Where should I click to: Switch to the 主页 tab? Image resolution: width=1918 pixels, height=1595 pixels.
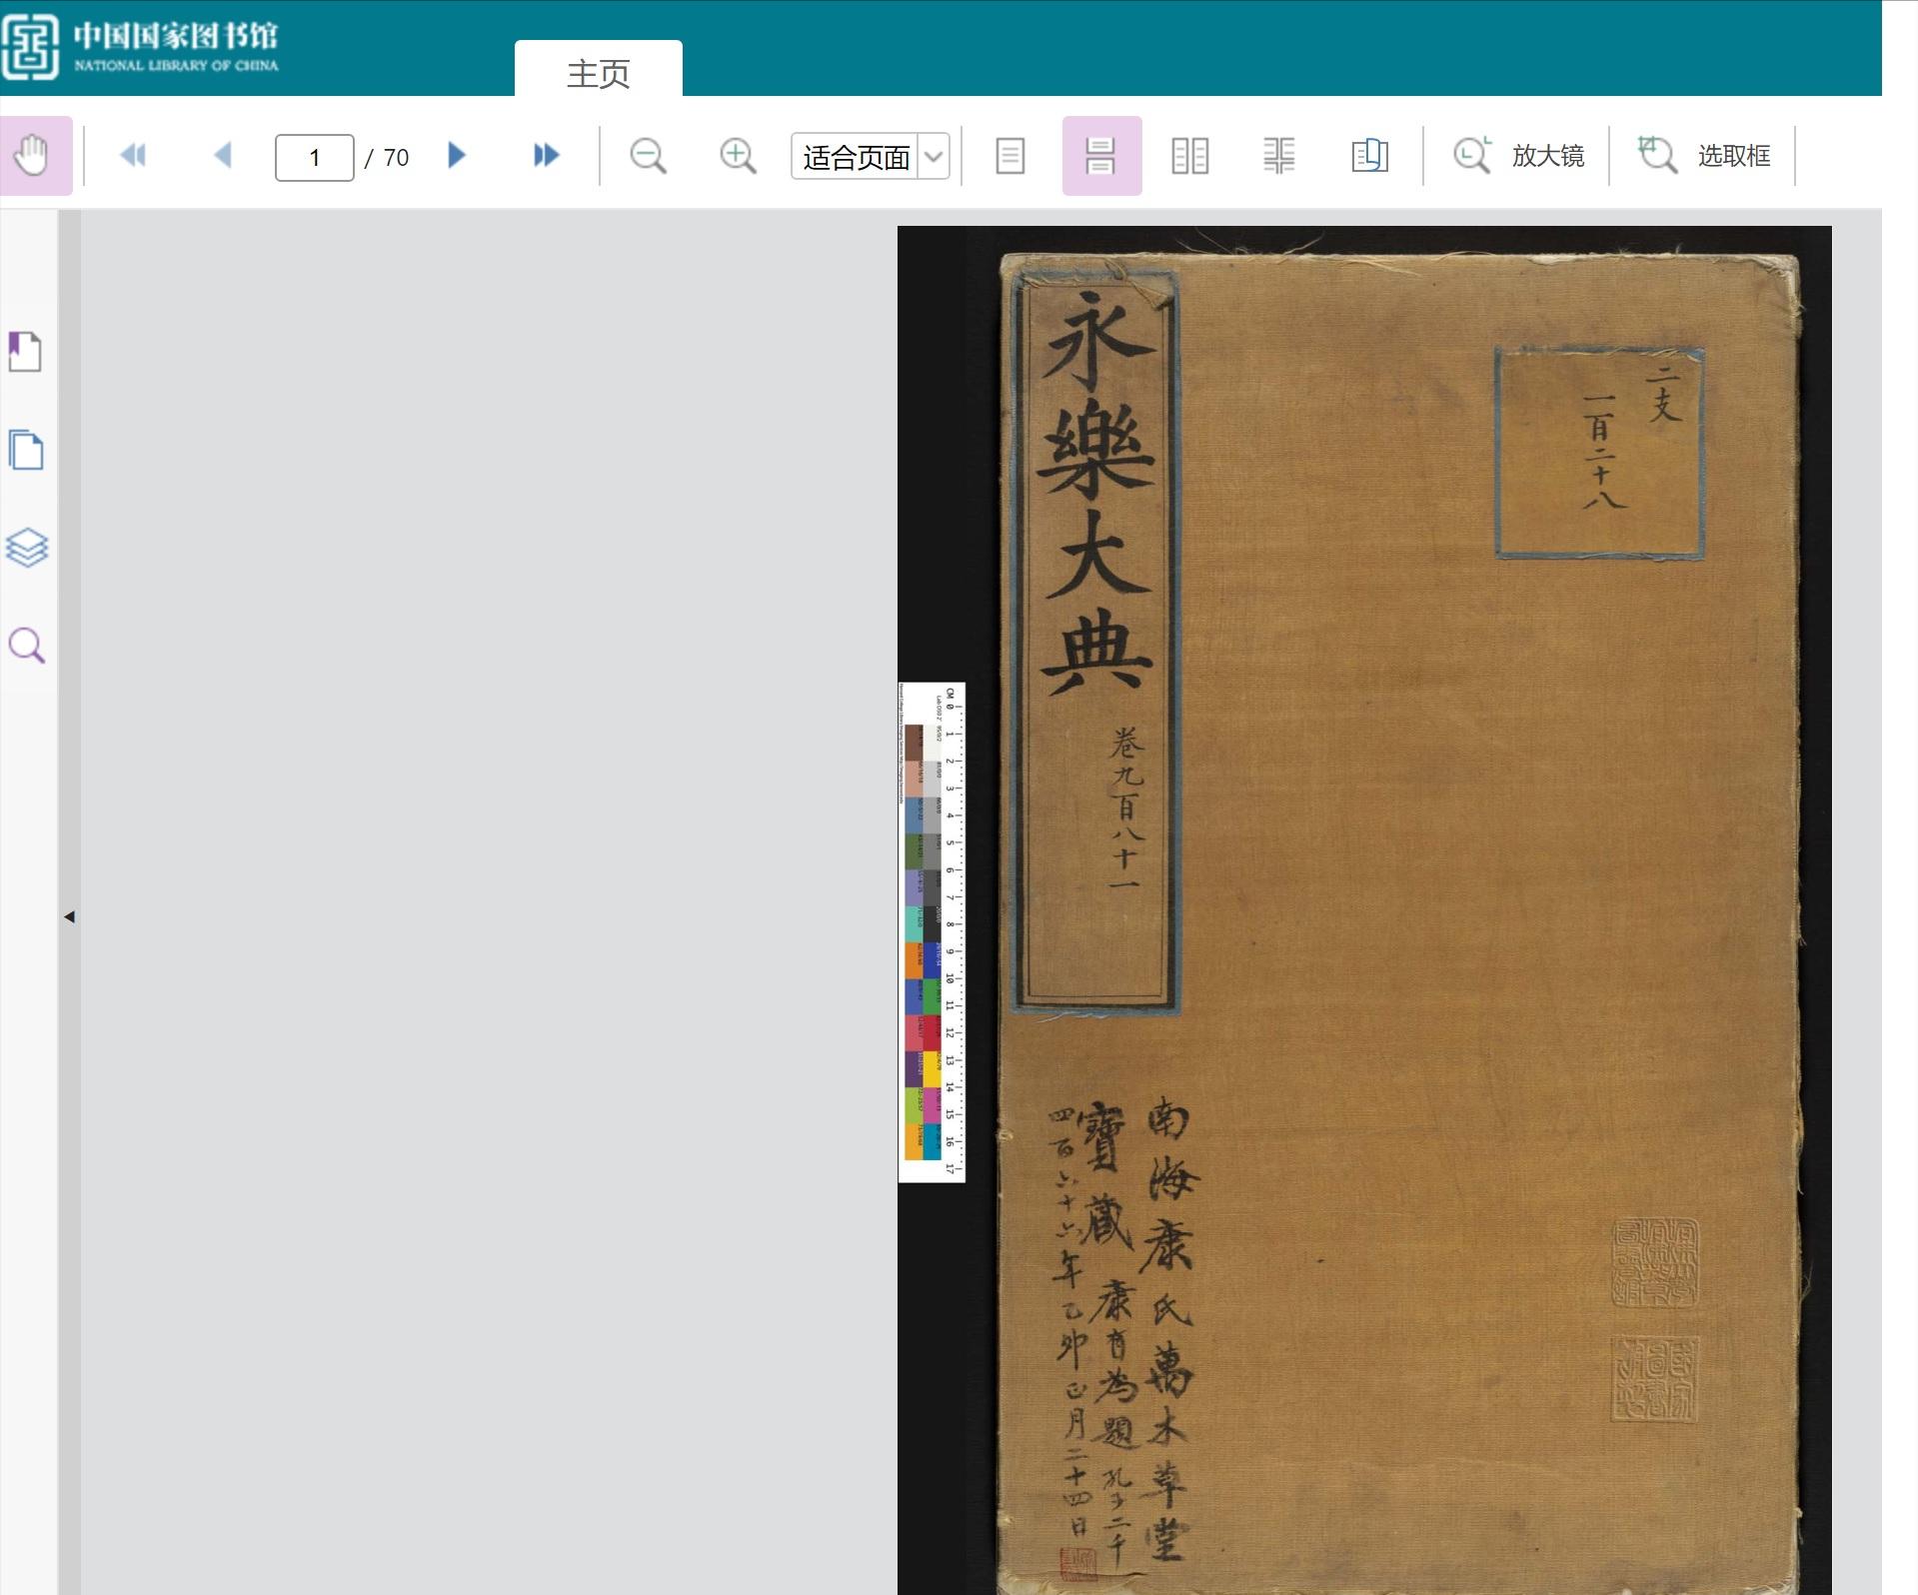point(600,70)
